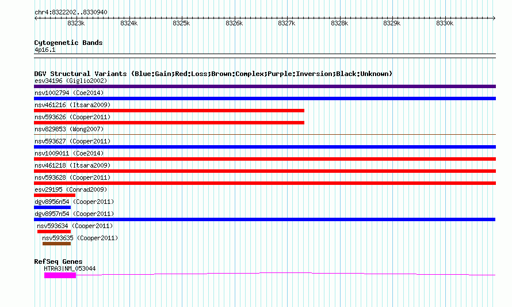Open the nsv593628 (Cooper2011) label
Viewport: 512px width, 307px height.
point(72,177)
